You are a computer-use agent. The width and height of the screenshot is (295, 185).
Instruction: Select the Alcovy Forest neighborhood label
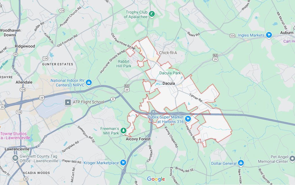pyautogui.click(x=138, y=139)
